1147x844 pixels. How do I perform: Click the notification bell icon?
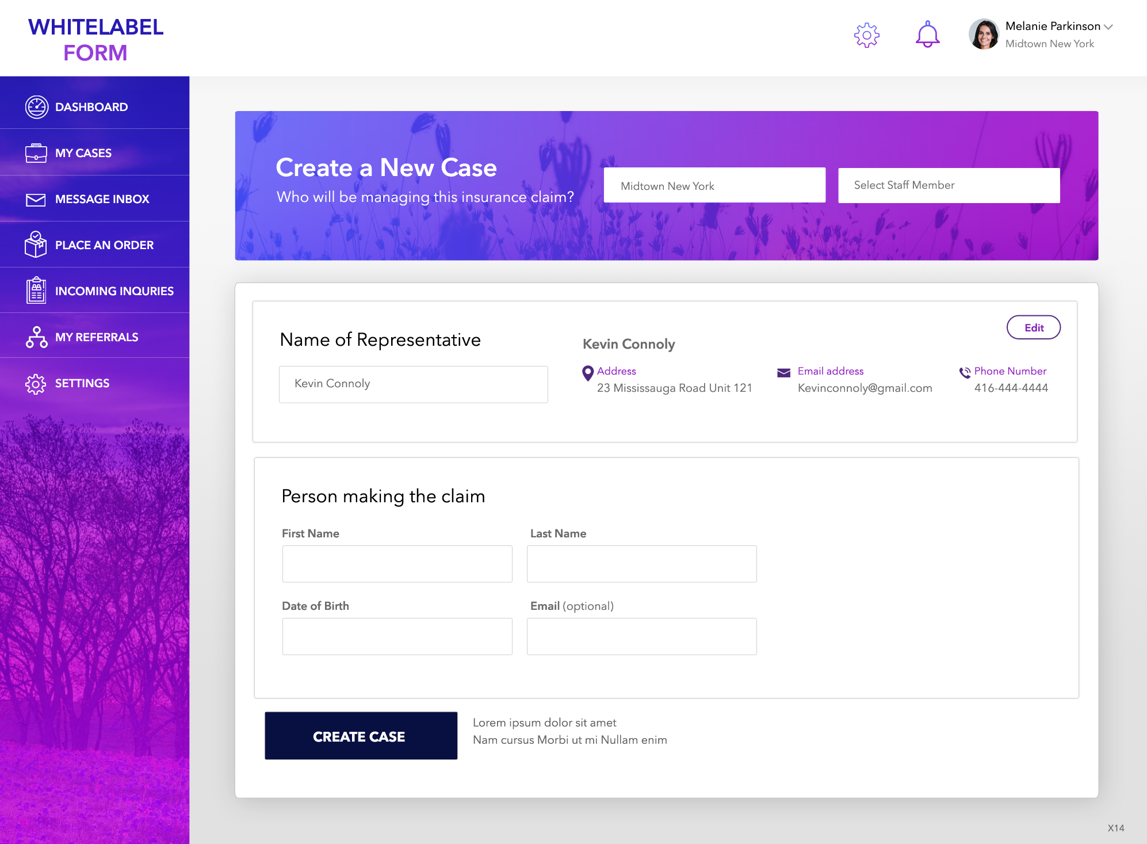coord(927,35)
